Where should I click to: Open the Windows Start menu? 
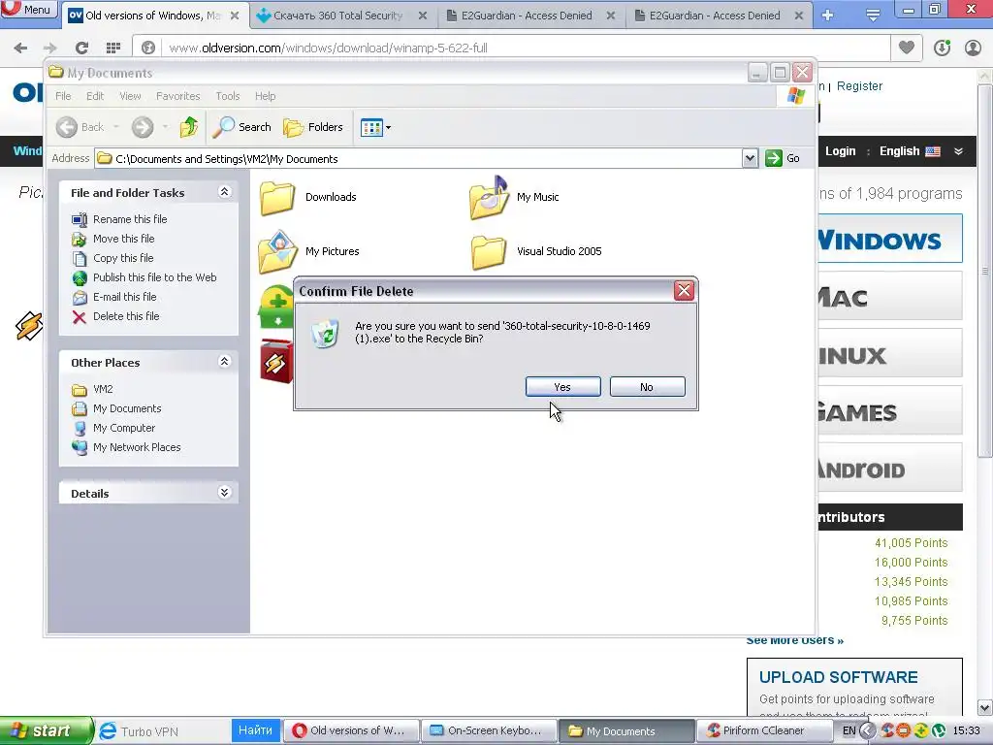(x=46, y=730)
